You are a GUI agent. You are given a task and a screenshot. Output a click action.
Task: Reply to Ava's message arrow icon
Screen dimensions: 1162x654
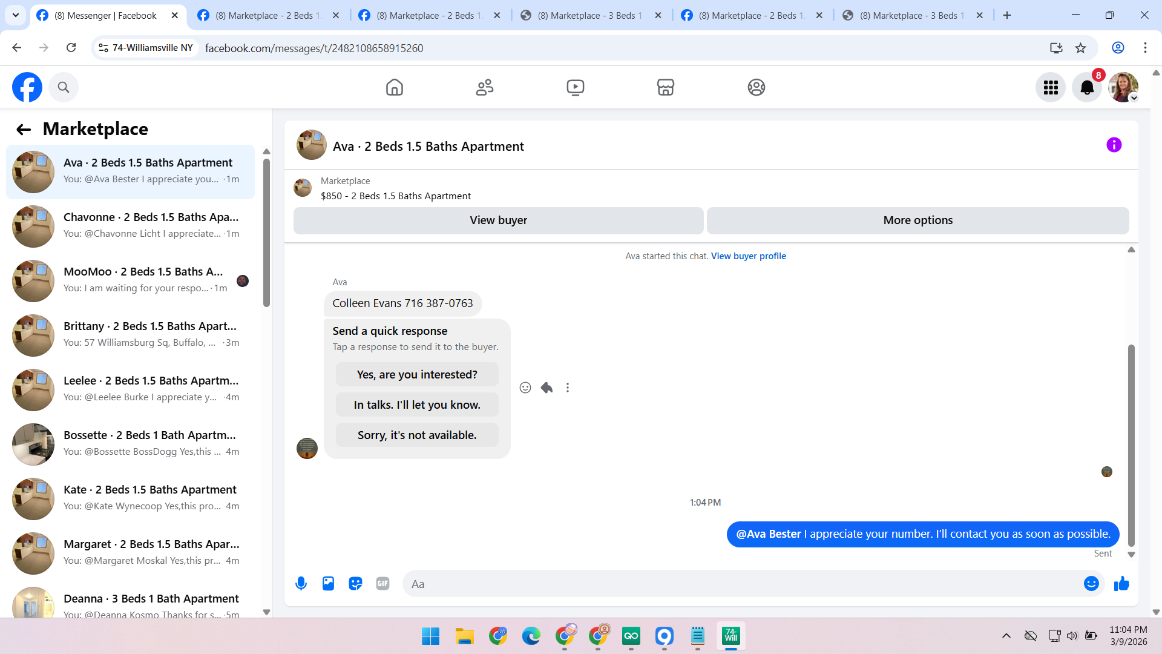pos(547,388)
